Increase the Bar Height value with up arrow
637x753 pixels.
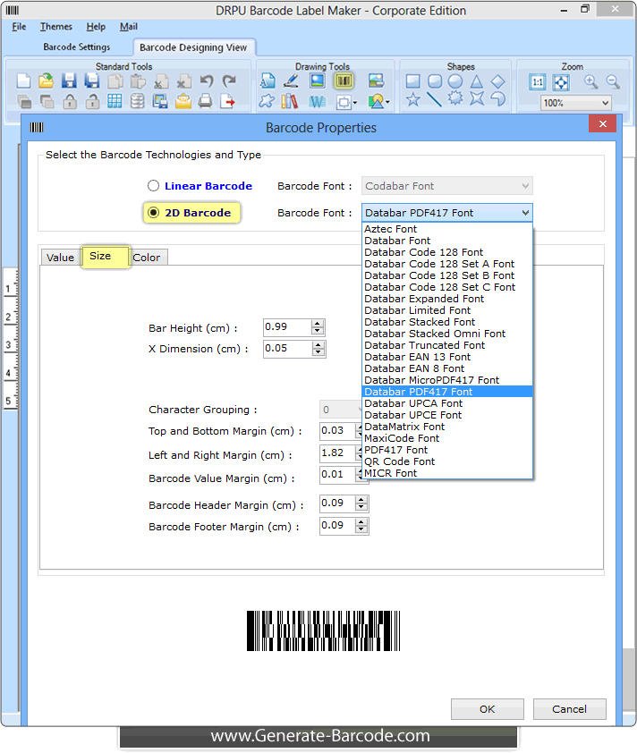[x=318, y=324]
